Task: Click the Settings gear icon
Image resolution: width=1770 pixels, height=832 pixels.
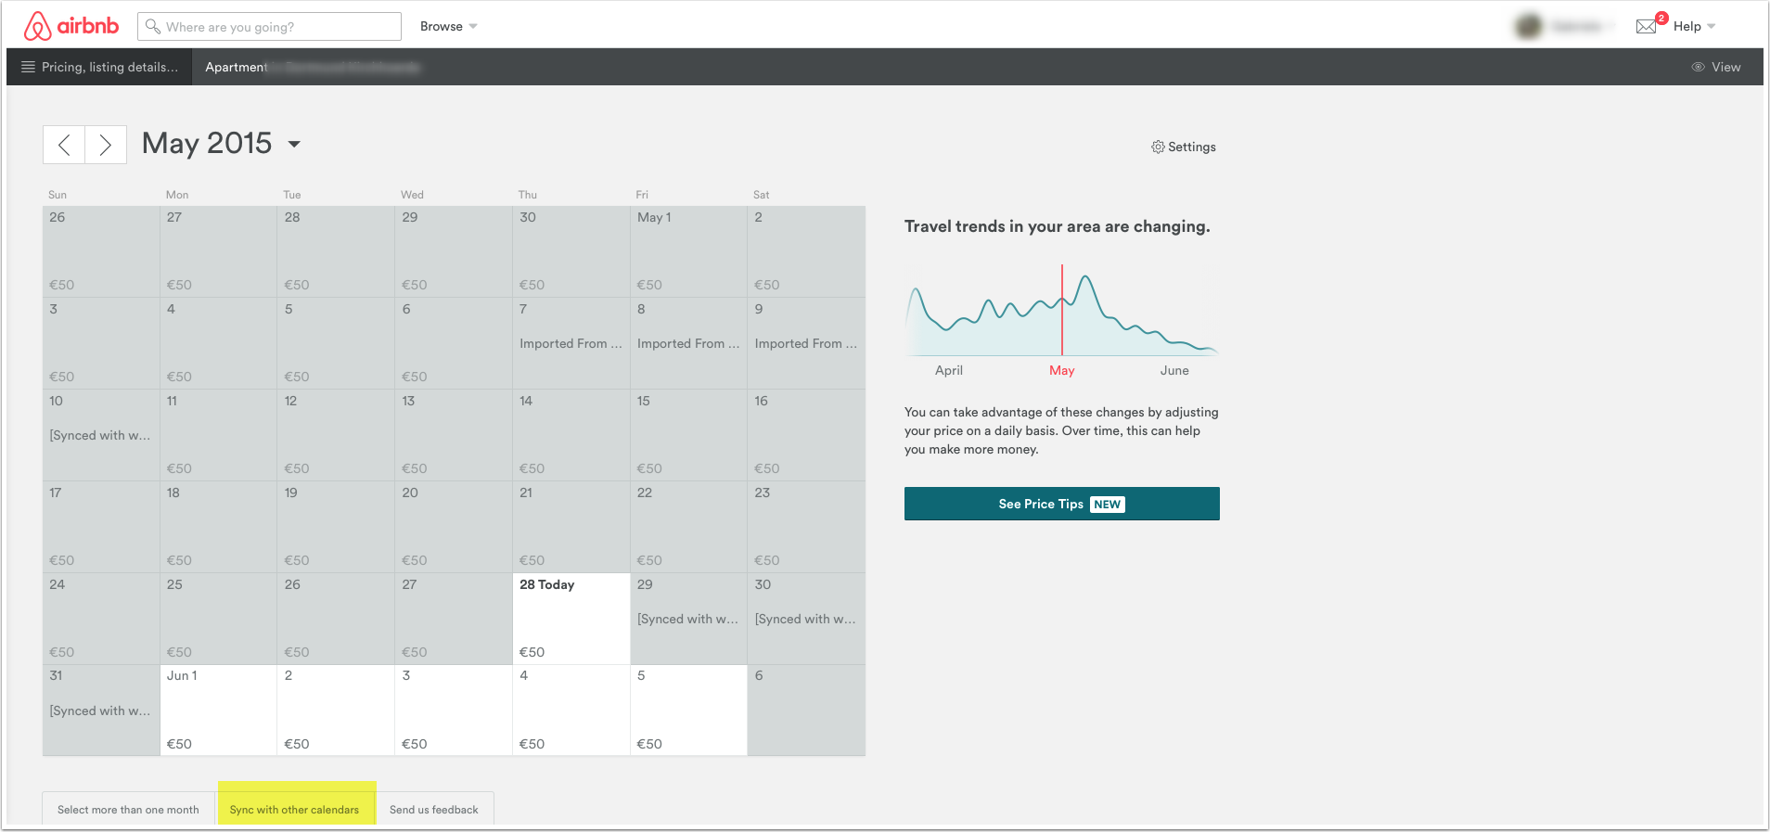Action: click(1158, 147)
